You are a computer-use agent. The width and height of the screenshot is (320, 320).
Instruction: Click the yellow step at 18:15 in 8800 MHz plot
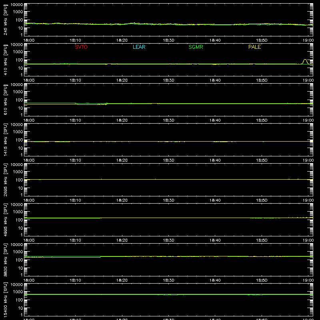click(100, 257)
